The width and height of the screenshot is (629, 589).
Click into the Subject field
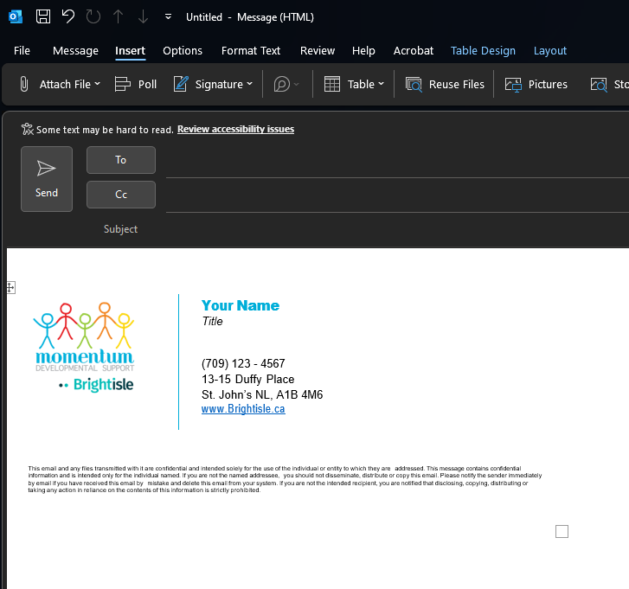pyautogui.click(x=389, y=229)
